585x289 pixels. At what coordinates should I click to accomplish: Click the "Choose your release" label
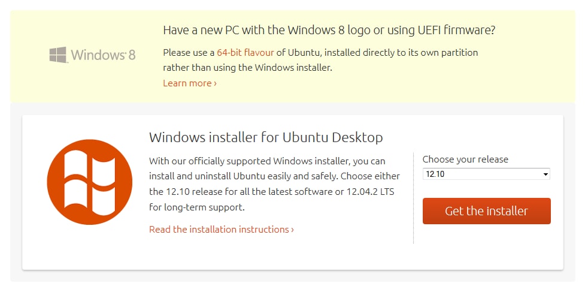click(465, 159)
